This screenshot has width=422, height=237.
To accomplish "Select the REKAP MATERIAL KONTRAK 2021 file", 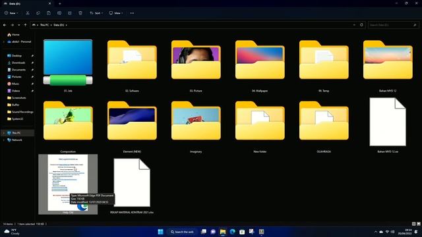I will (x=132, y=182).
